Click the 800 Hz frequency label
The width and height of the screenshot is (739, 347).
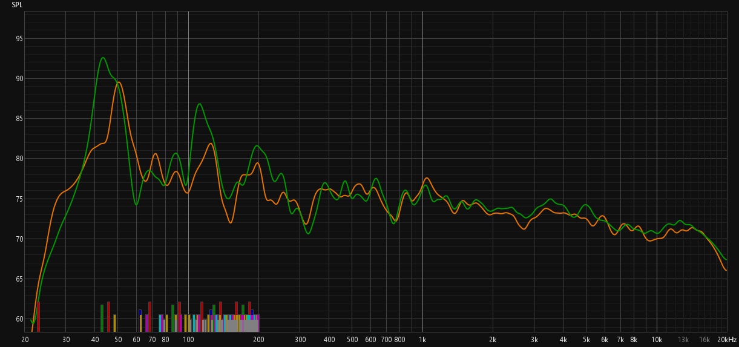point(400,340)
